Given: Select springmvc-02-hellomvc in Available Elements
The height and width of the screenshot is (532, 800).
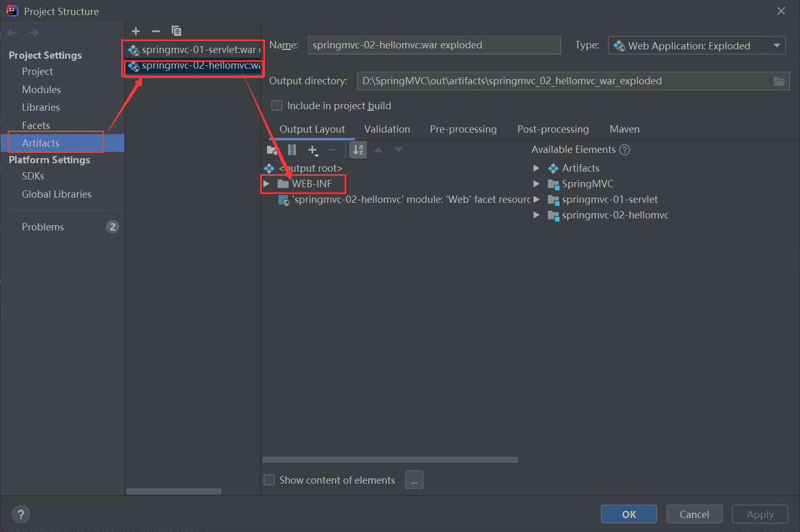Looking at the screenshot, I should coord(615,215).
